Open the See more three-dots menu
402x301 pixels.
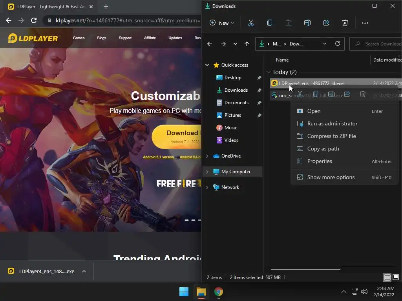(x=365, y=23)
